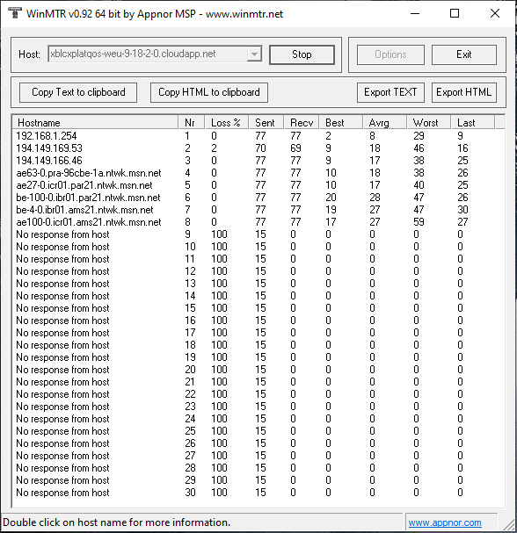Click Loss 100 value in hop 12 row
The image size is (517, 533).
click(x=219, y=271)
